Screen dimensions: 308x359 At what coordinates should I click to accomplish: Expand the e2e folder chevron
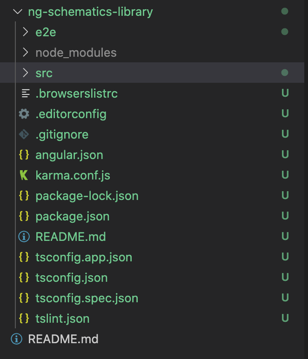(x=26, y=32)
